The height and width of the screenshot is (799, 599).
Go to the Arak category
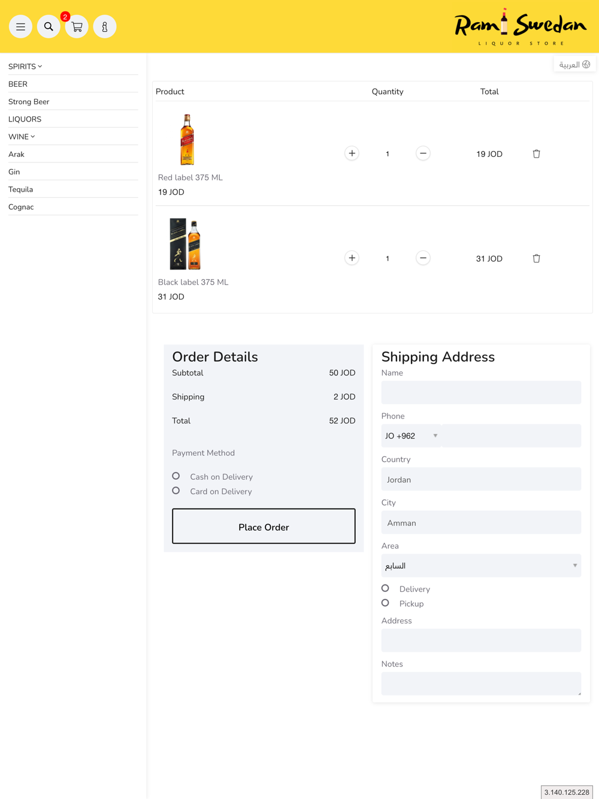(16, 155)
